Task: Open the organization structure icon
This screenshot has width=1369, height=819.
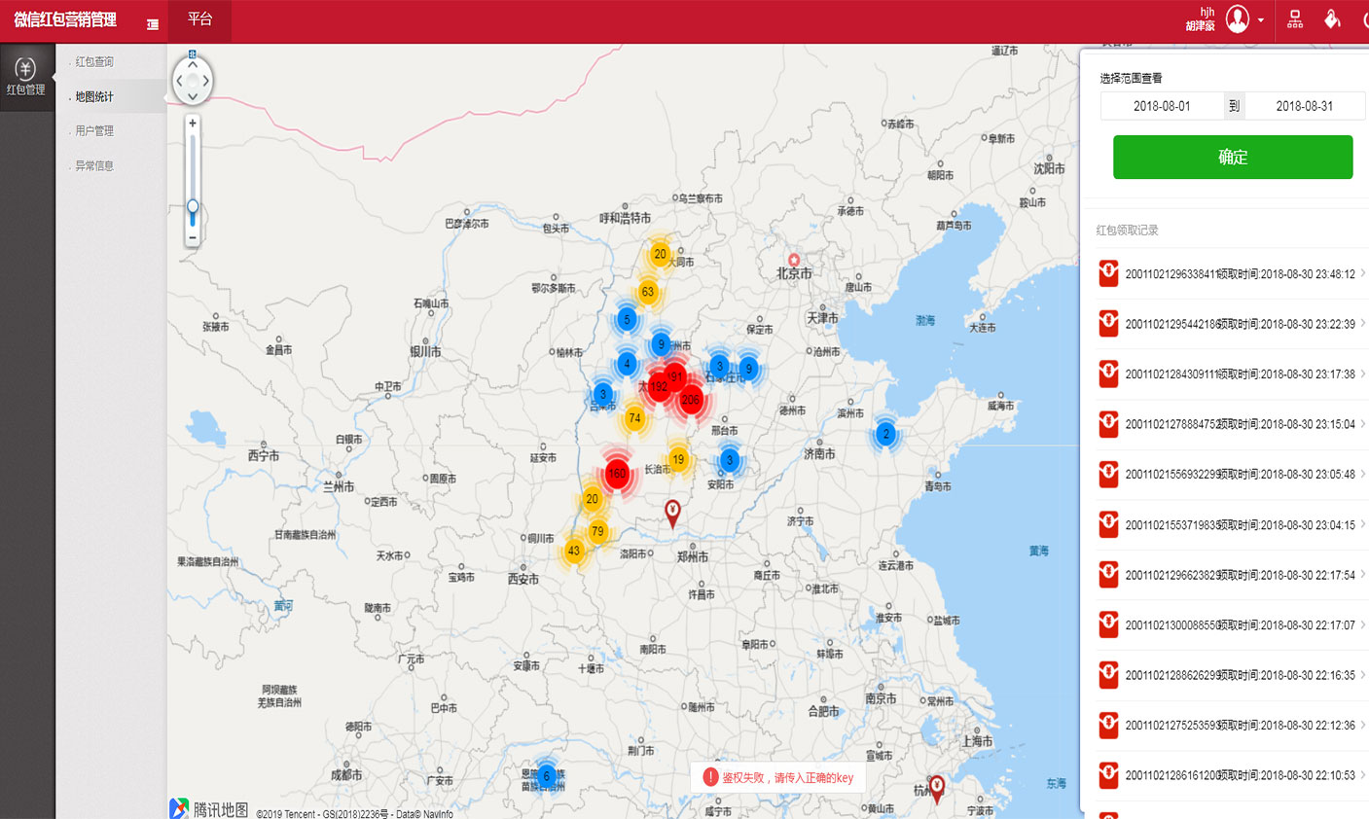Action: pyautogui.click(x=1295, y=19)
